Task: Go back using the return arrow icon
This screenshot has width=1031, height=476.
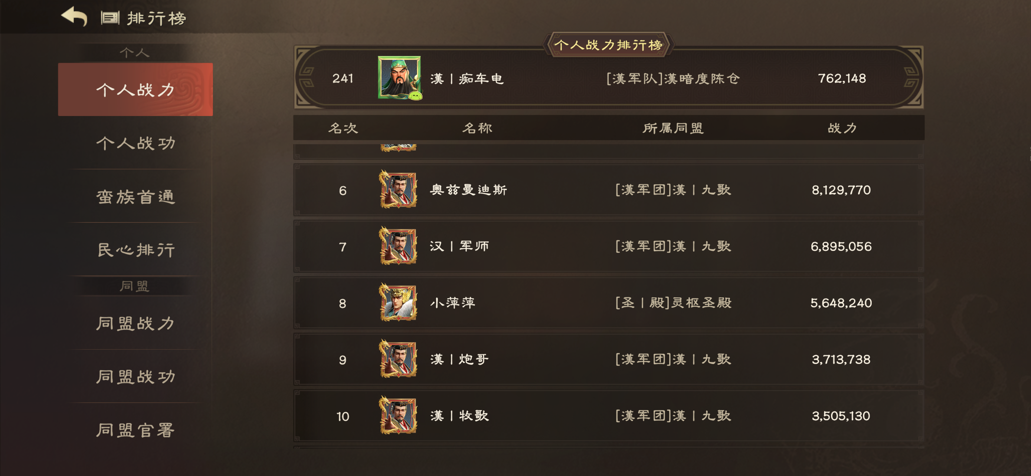Action: click(74, 17)
